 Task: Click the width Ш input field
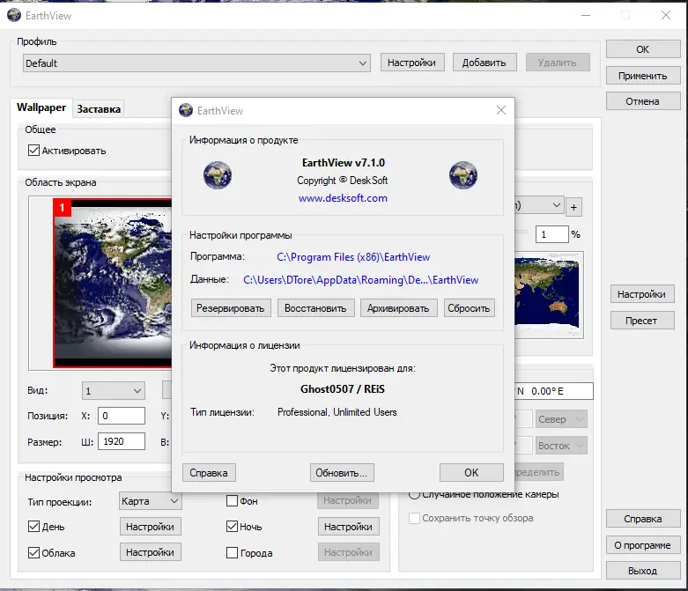[x=121, y=441]
